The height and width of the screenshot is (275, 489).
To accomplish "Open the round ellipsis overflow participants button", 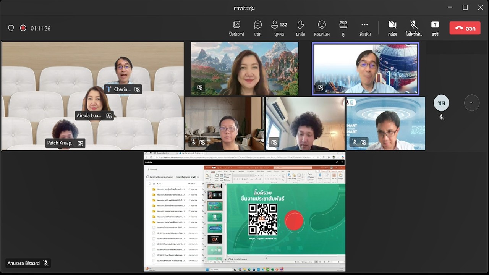I will point(472,103).
